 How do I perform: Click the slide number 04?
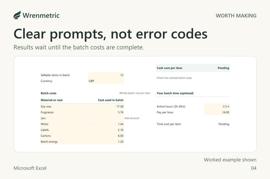click(254, 168)
